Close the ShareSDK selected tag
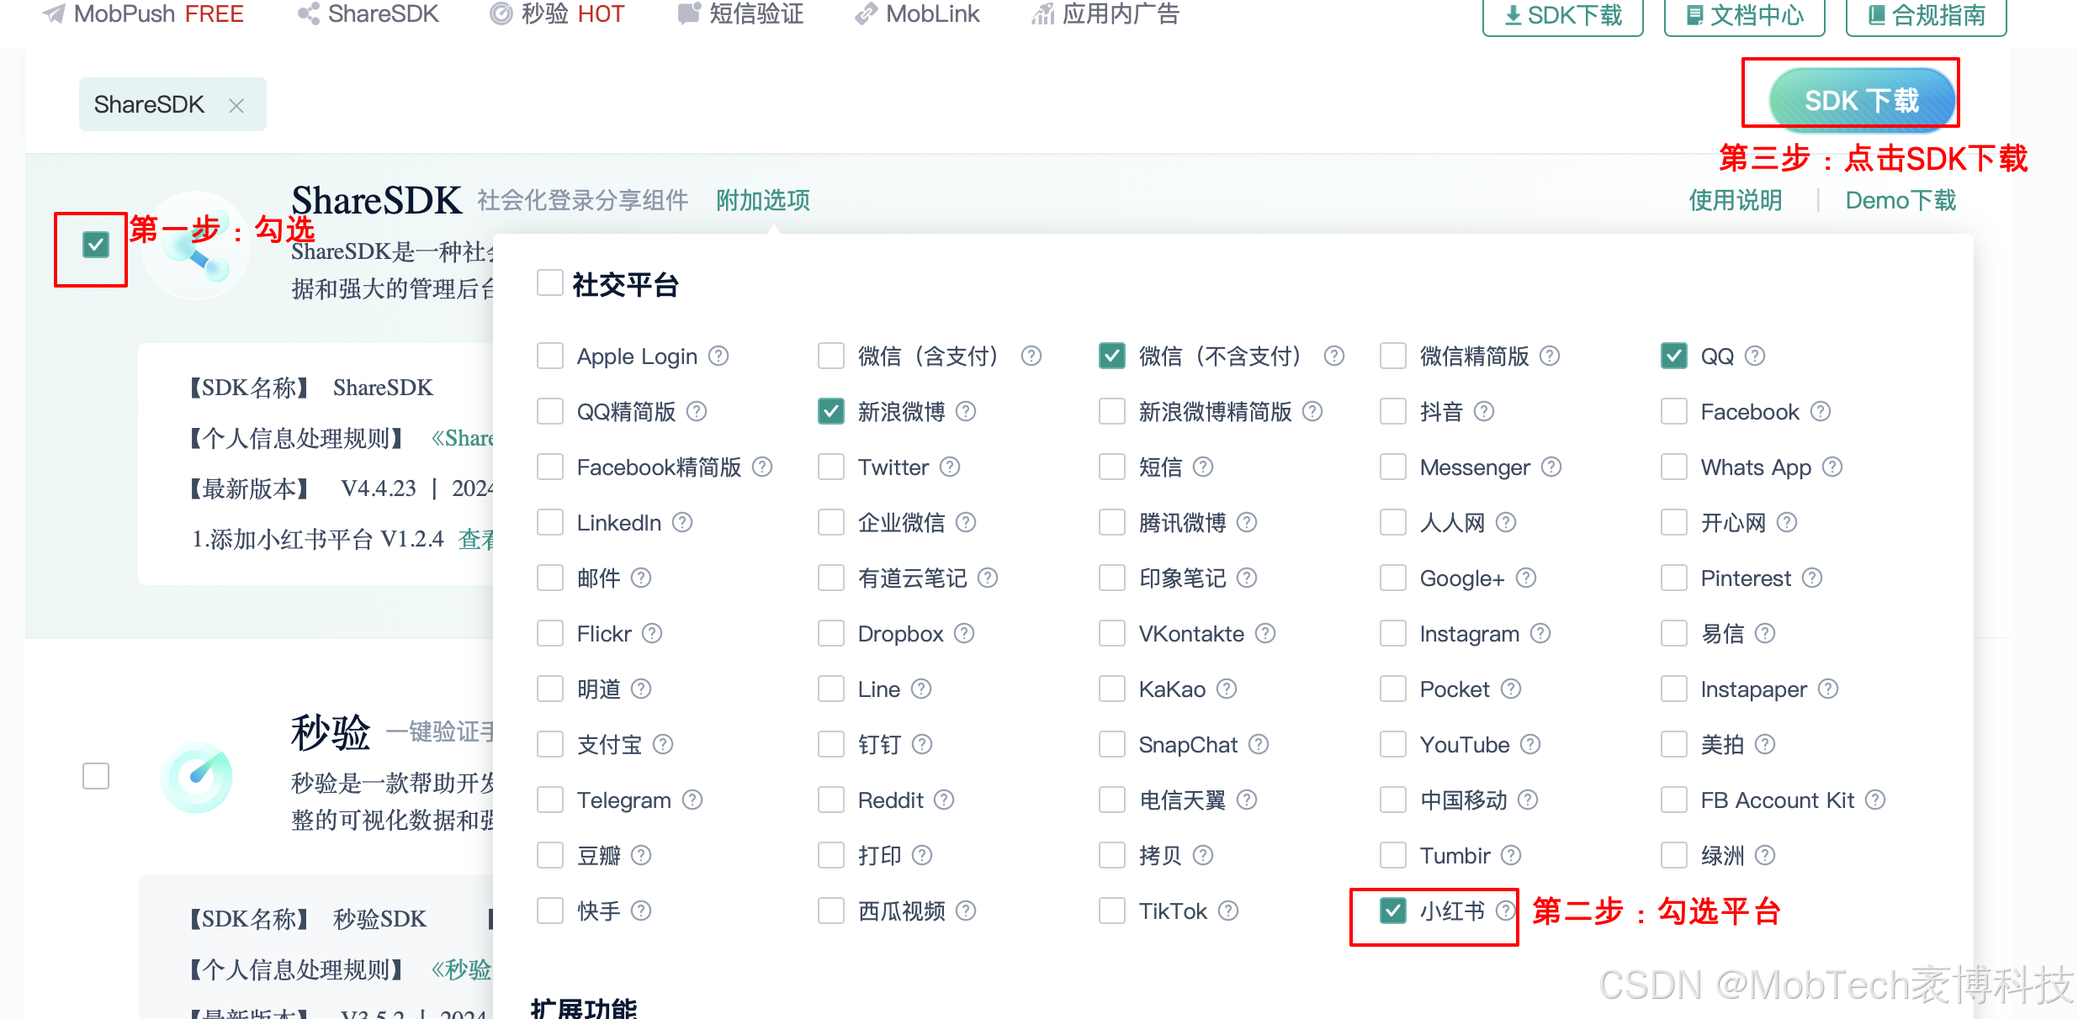Viewport: 2078px width, 1019px height. (236, 105)
